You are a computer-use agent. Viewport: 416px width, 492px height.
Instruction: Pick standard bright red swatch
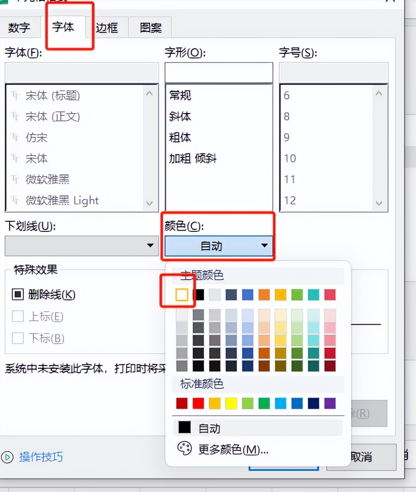[198, 403]
